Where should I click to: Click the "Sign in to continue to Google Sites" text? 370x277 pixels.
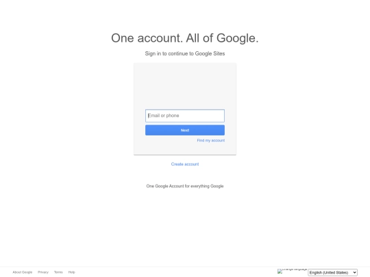point(185,54)
